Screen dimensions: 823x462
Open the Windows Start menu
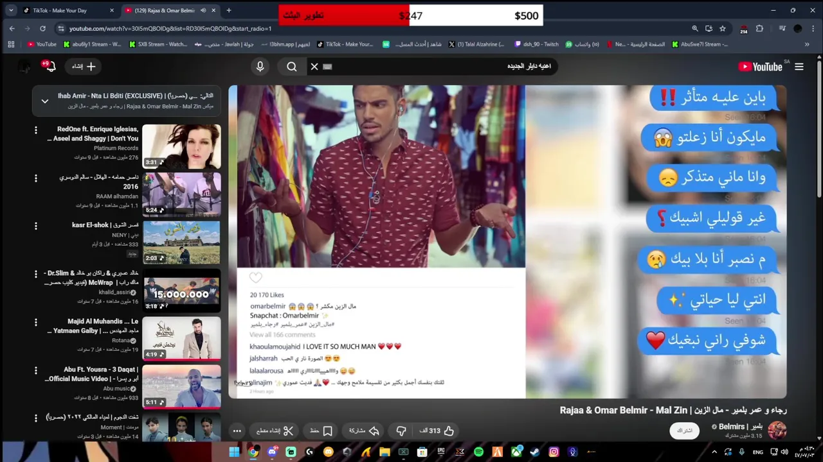tap(235, 452)
